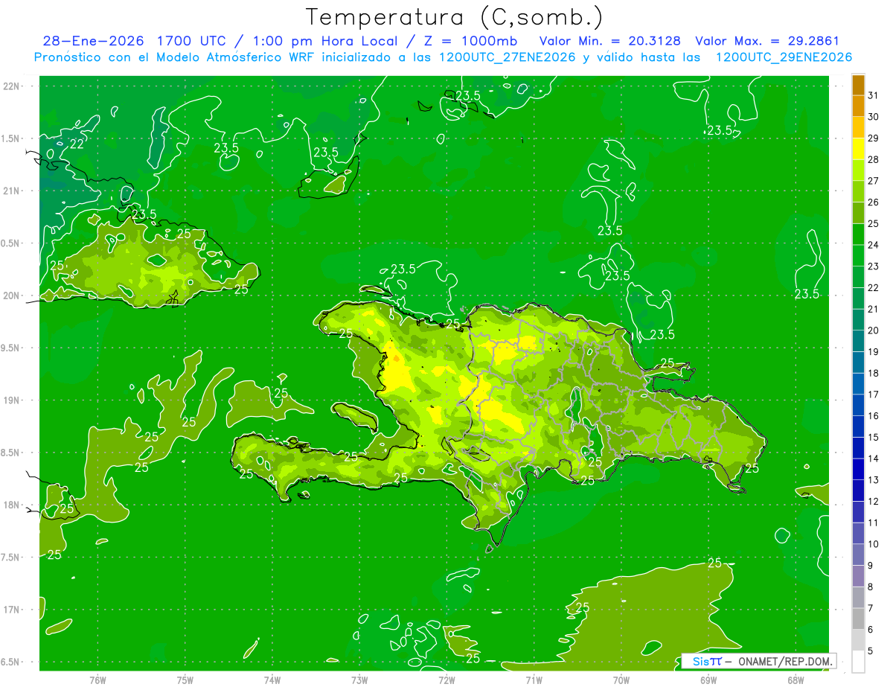The height and width of the screenshot is (690, 893).
Task: Click the "69W" longitude axis label
Action: pyautogui.click(x=708, y=680)
